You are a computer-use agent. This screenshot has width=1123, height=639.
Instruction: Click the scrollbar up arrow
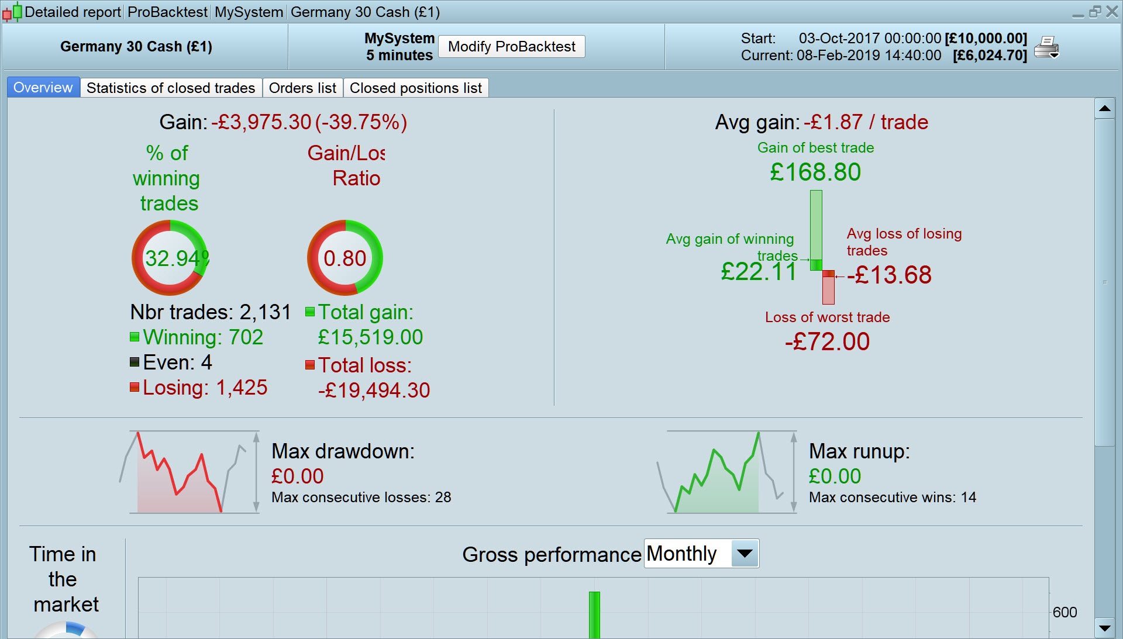click(x=1104, y=108)
